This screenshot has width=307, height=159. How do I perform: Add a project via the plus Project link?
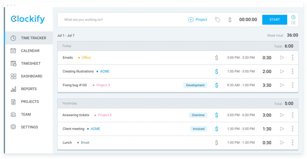tap(198, 19)
